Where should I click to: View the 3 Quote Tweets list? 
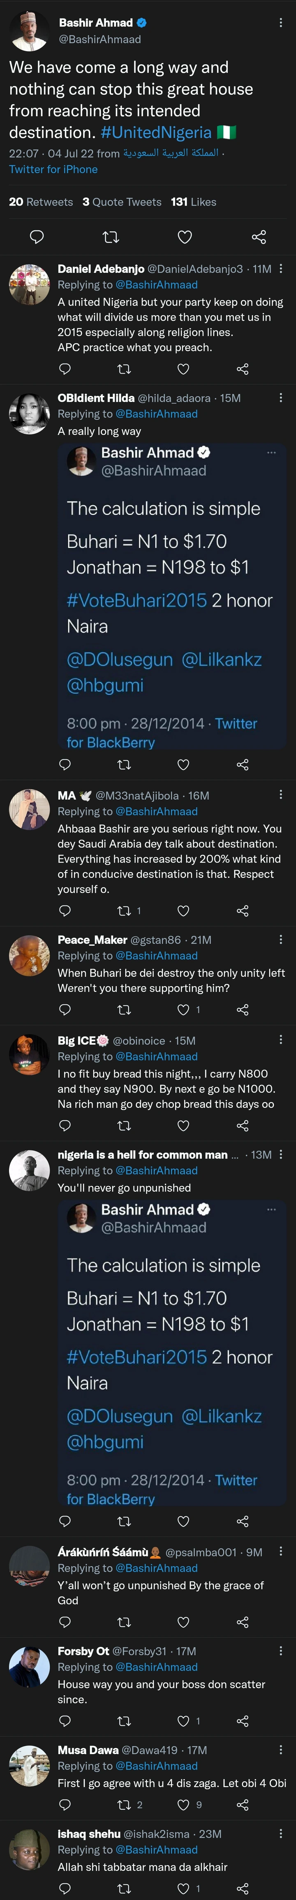tap(122, 202)
